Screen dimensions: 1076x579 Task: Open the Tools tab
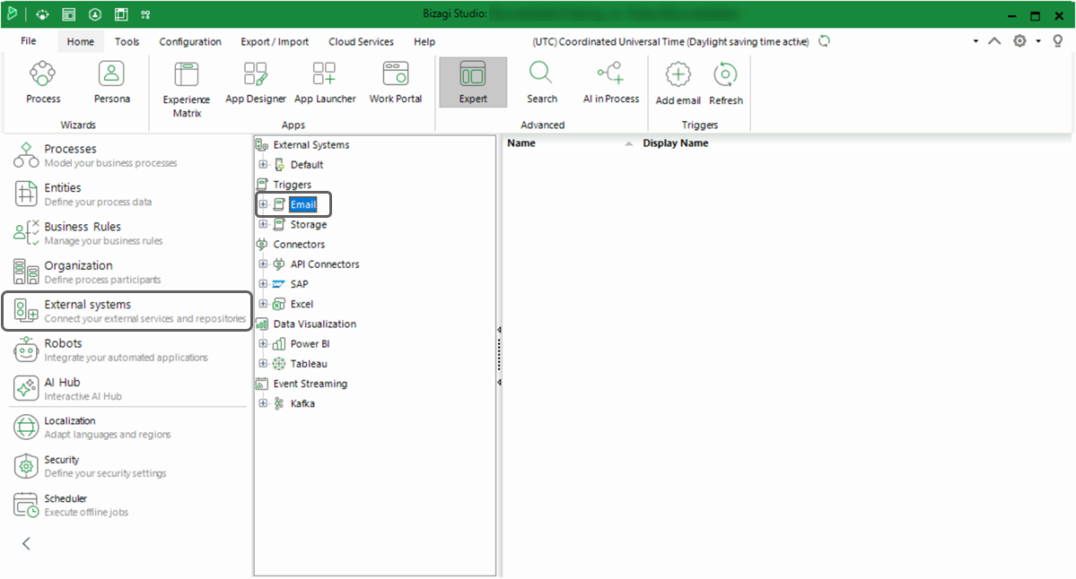127,42
